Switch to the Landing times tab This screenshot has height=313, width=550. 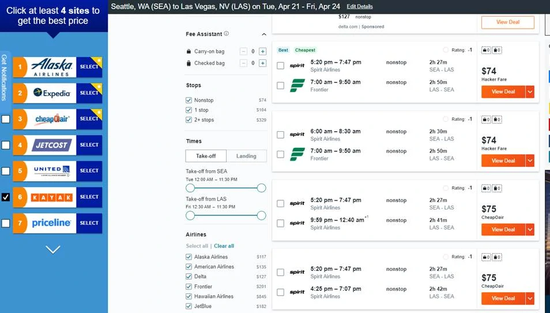click(246, 156)
